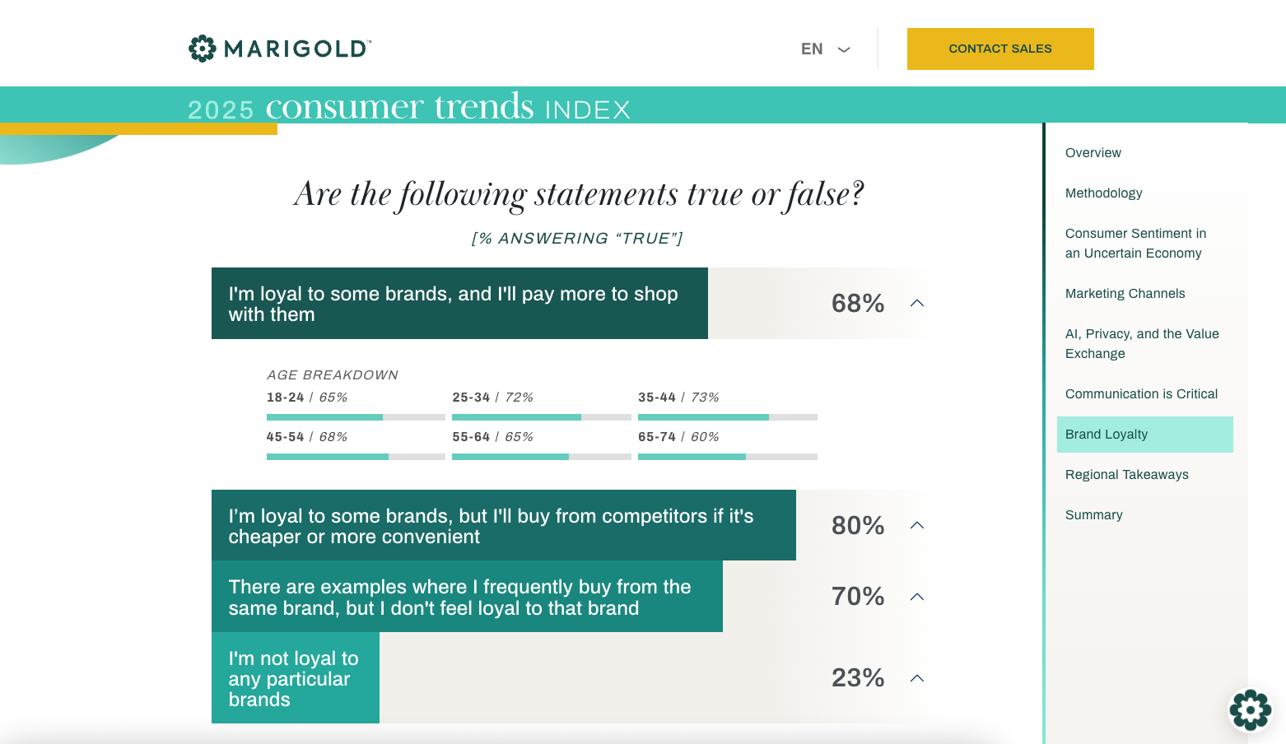The height and width of the screenshot is (744, 1286).
Task: Select Marketing Channels in the sidebar
Action: pos(1125,294)
